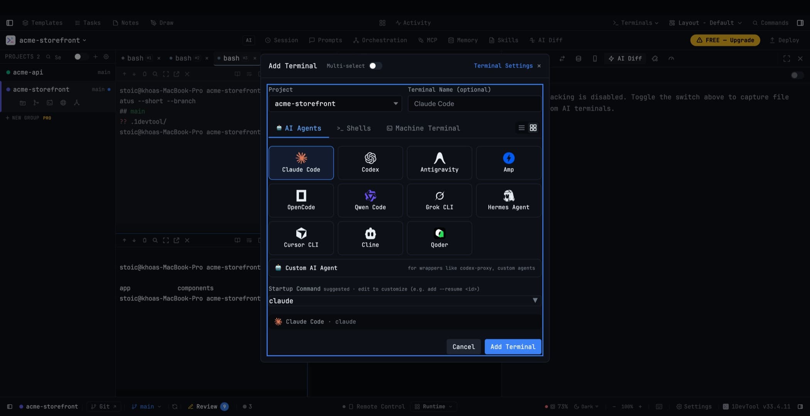The width and height of the screenshot is (810, 416).
Task: Open the Memory tab
Action: (x=463, y=40)
